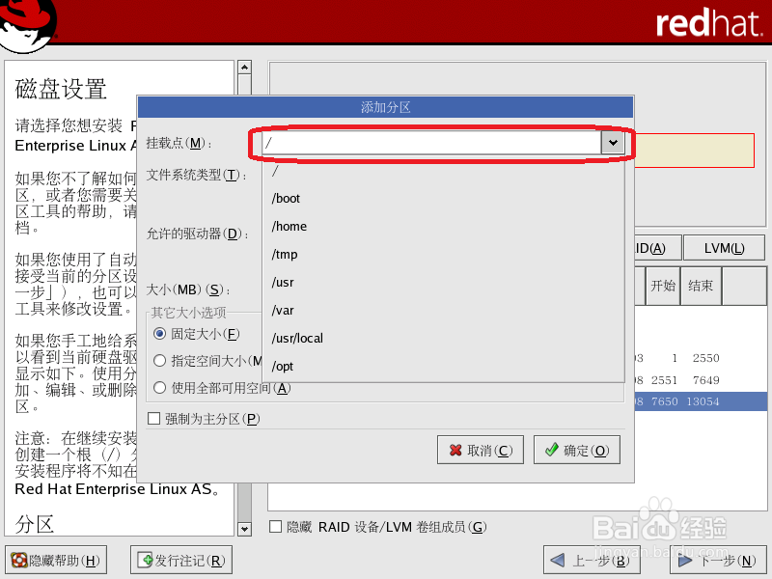
Task: Click the green checkmark icon on 确定
Action: 551,449
